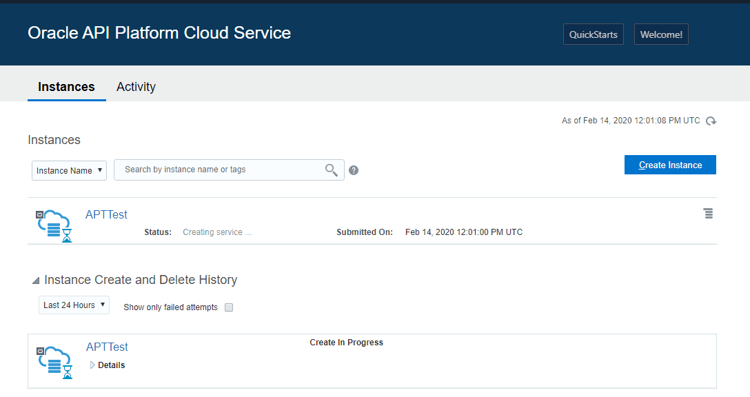This screenshot has height=397, width=750.
Task: Focus the search by instance name field
Action: click(x=229, y=170)
